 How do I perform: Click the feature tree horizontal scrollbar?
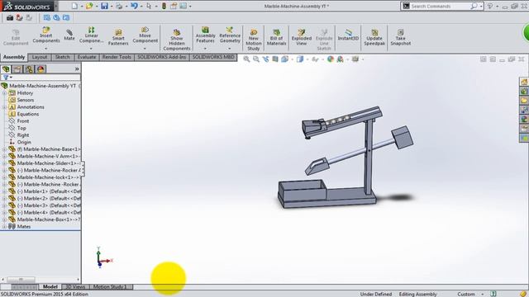coord(21,280)
